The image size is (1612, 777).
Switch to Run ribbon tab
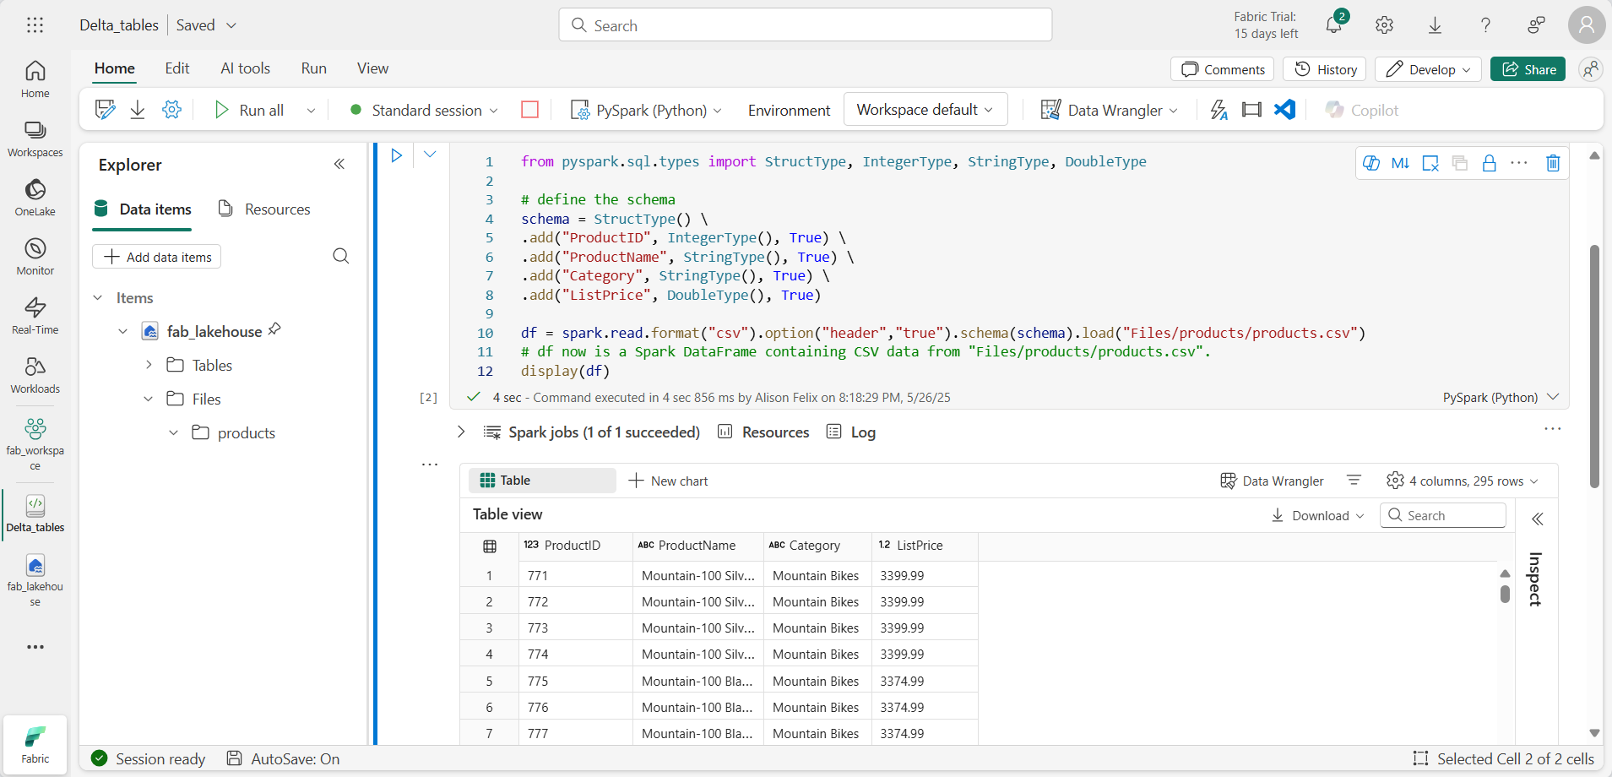314,68
